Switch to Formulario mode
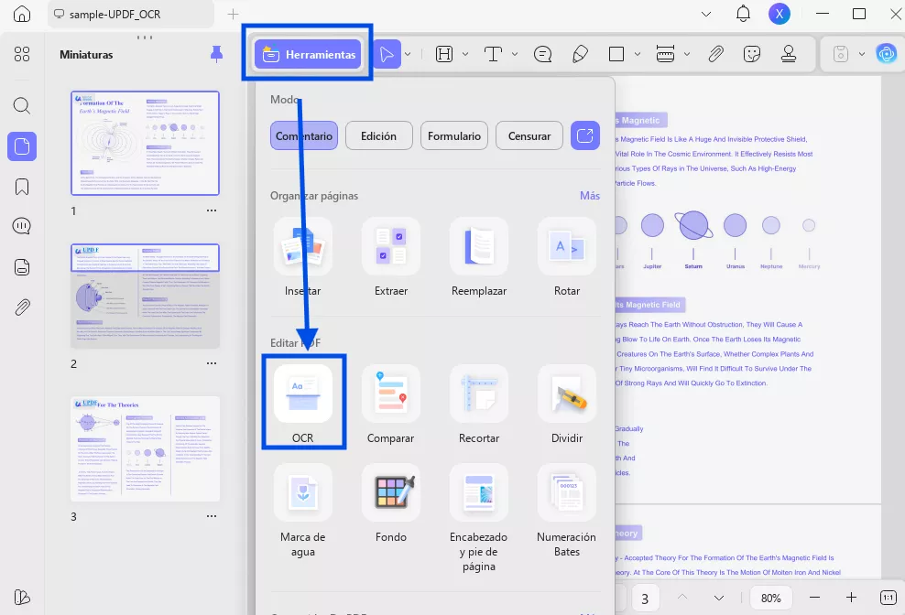This screenshot has width=905, height=615. click(454, 135)
